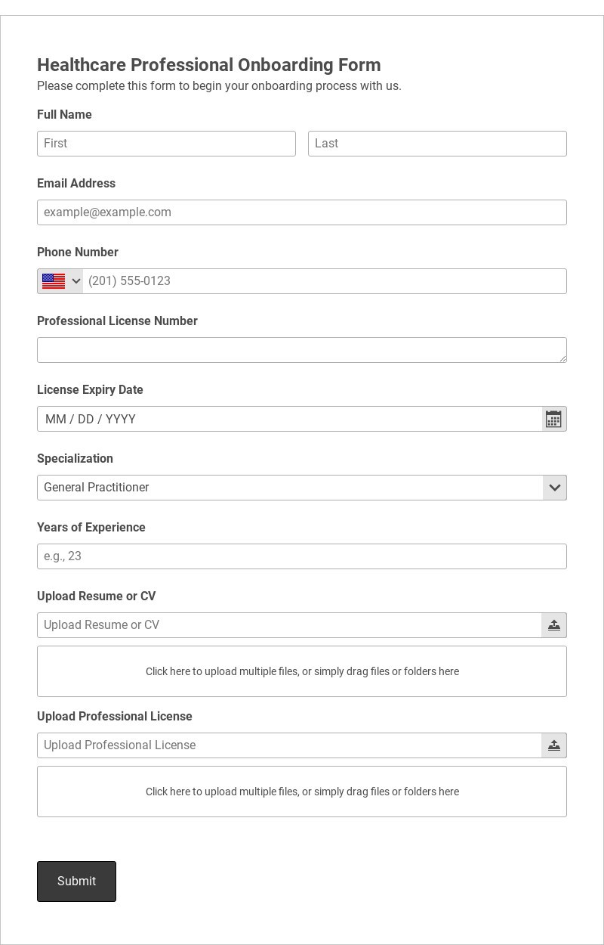The width and height of the screenshot is (604, 945).
Task: Open the US flag country code selector
Action: point(60,281)
